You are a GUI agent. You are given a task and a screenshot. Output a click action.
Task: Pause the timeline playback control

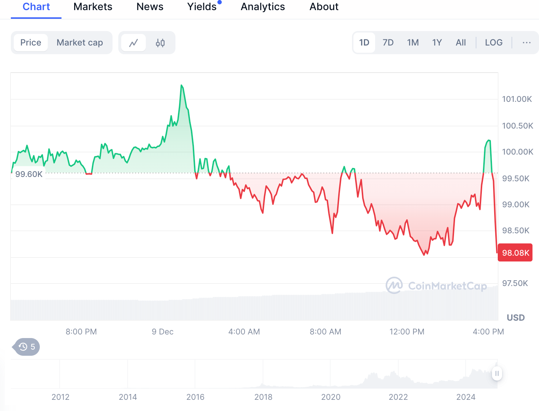(x=497, y=374)
